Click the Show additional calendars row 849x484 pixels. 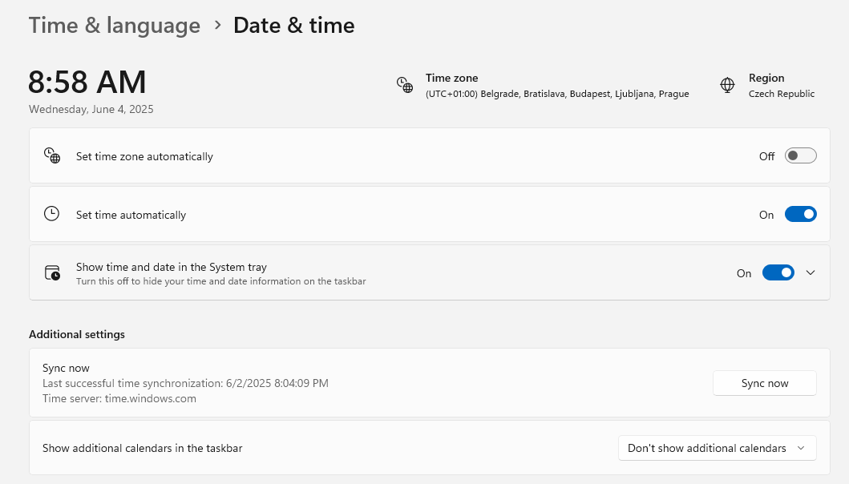[x=142, y=448]
